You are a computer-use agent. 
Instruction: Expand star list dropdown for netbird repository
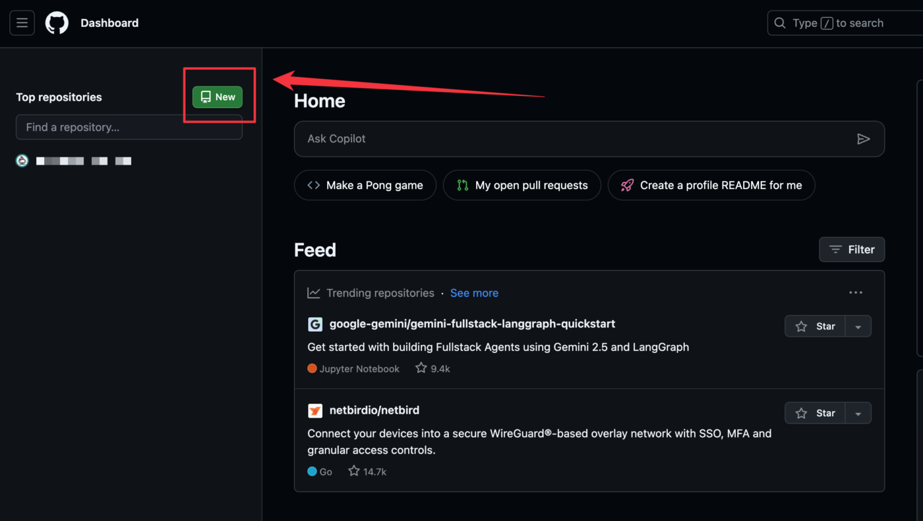pos(858,413)
